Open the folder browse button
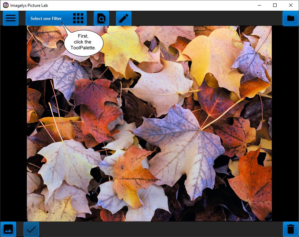 click(291, 18)
